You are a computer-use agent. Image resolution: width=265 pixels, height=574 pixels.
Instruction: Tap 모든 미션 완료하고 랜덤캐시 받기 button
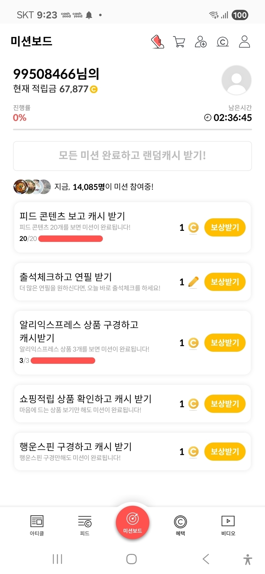click(x=132, y=156)
